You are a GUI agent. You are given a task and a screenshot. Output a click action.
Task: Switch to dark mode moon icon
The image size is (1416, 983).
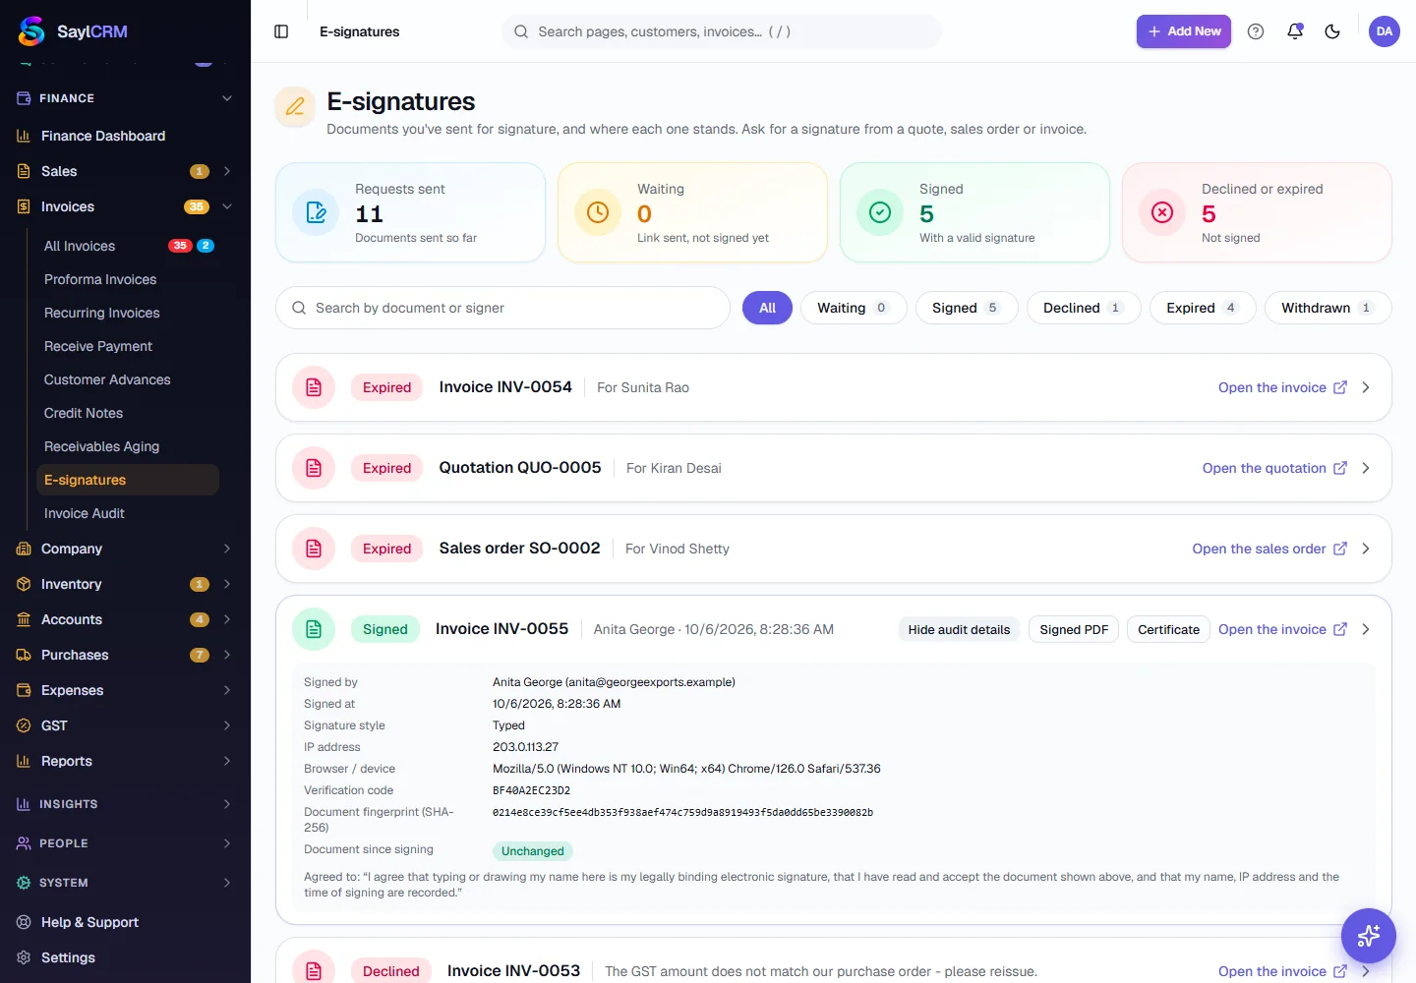coord(1332,31)
